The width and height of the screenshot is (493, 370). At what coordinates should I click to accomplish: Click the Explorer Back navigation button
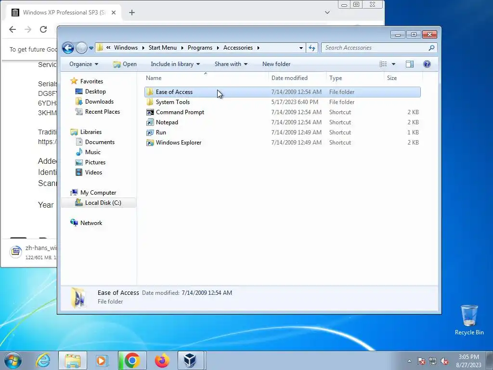[x=68, y=48]
